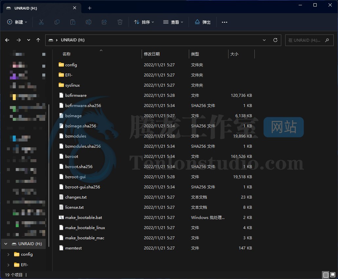Screen dimensions: 338x279
Task: Open the View (查看) dropdown menu
Action: [x=173, y=22]
